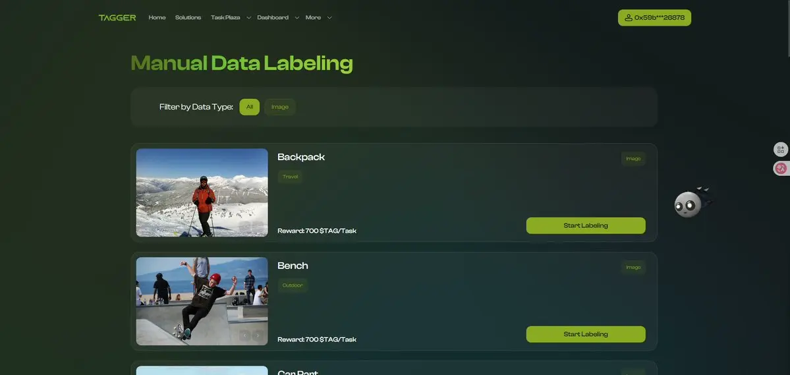The image size is (790, 375).
Task: Start Labeling the Bench task
Action: point(586,334)
